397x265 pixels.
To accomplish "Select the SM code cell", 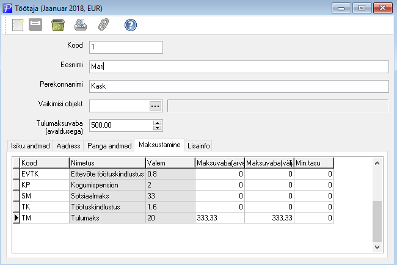I will (45, 195).
